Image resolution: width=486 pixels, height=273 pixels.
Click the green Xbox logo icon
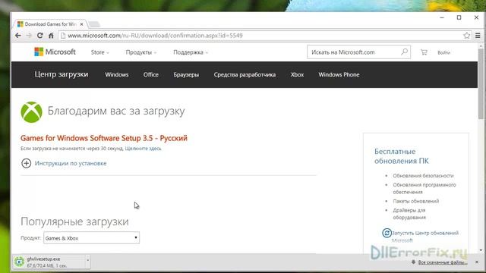(x=31, y=112)
